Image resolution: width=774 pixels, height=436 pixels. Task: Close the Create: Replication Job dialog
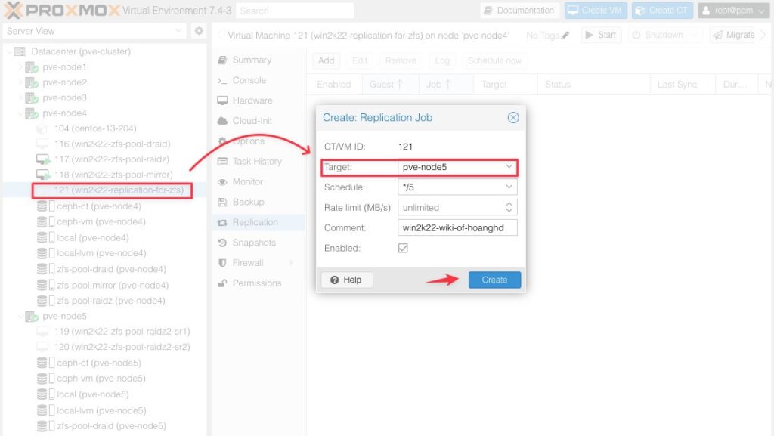[x=513, y=117]
